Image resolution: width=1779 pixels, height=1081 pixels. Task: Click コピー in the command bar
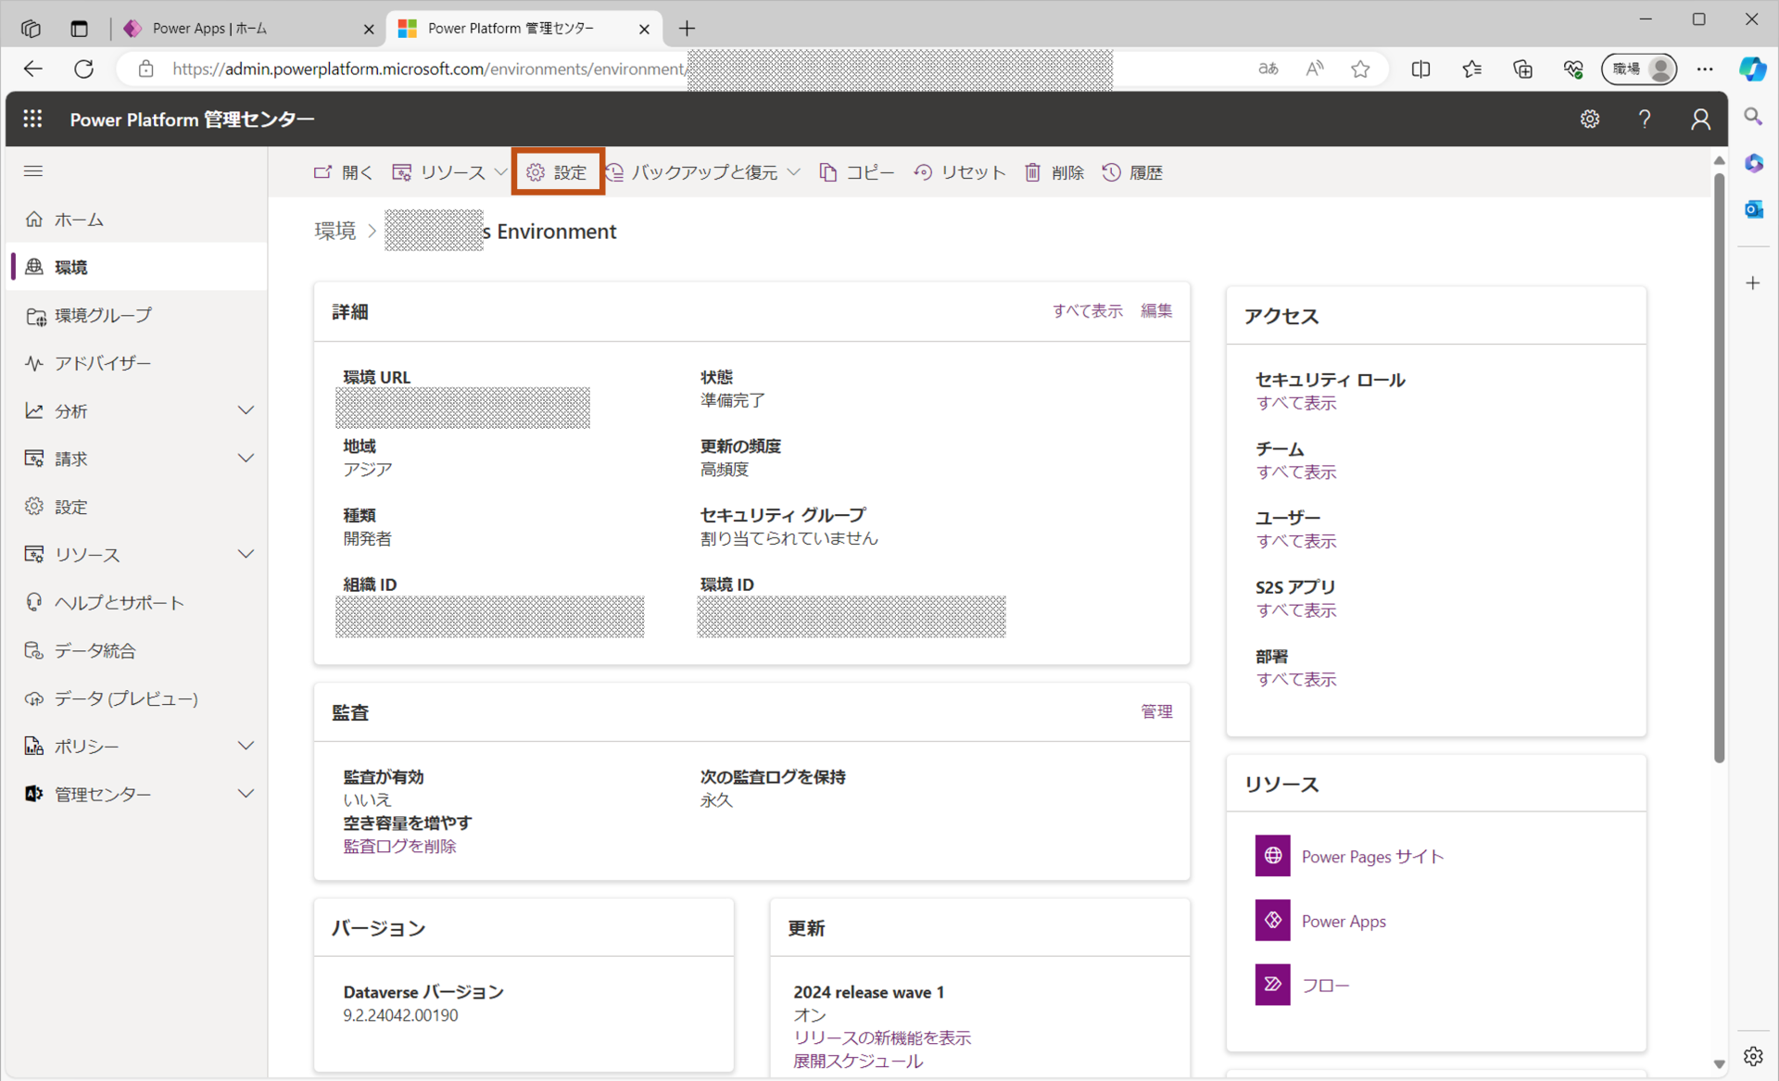857,172
